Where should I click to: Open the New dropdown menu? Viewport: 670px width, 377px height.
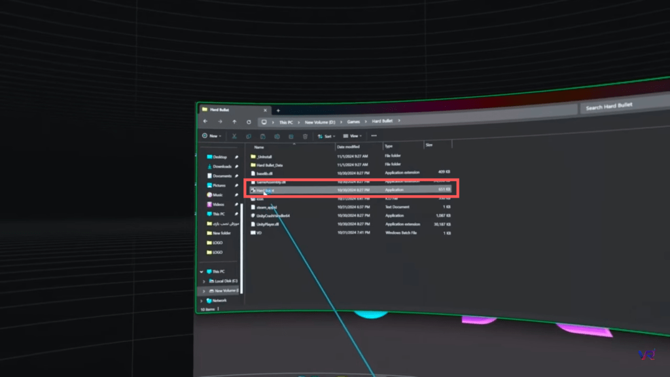(x=212, y=135)
